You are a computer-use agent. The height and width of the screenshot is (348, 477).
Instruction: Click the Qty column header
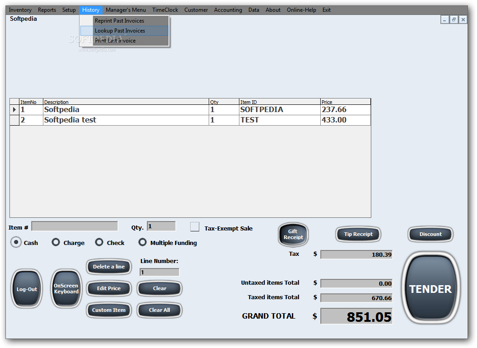point(224,102)
